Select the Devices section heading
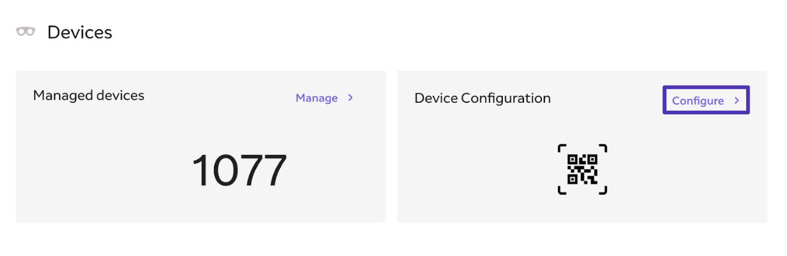787x256 pixels. [x=79, y=33]
